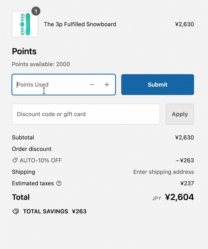Focus the Points Used input field

[x=49, y=85]
